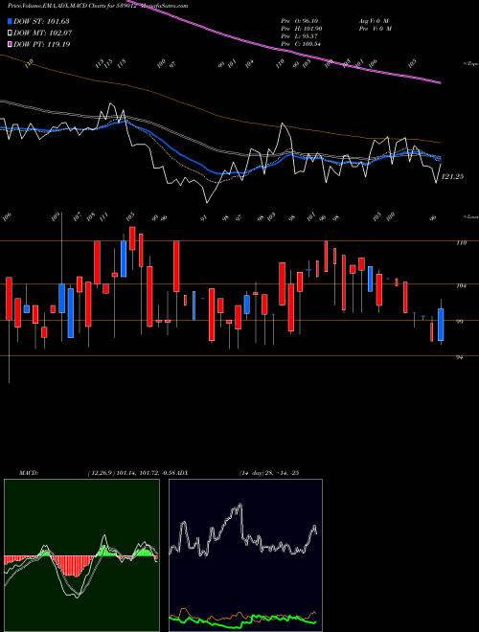Image resolution: width=479 pixels, height=632 pixels.
Task: Open the dark blue ADX indicator panel
Action: (x=245, y=555)
